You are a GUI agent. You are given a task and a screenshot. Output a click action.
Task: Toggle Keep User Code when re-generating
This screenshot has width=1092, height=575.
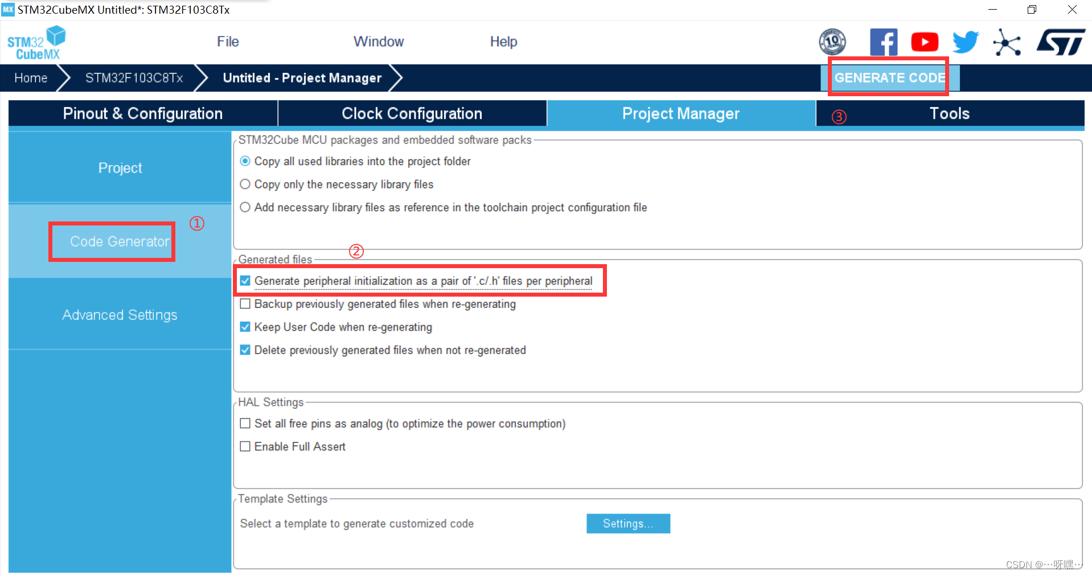[x=245, y=327]
